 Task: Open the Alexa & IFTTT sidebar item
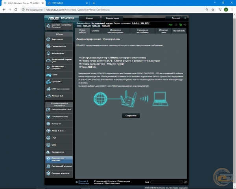pos(59,131)
